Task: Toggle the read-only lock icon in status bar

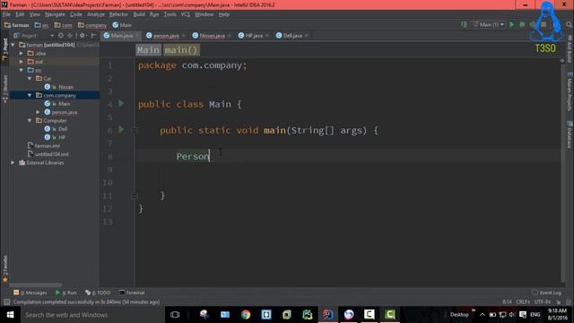Action: [558, 302]
